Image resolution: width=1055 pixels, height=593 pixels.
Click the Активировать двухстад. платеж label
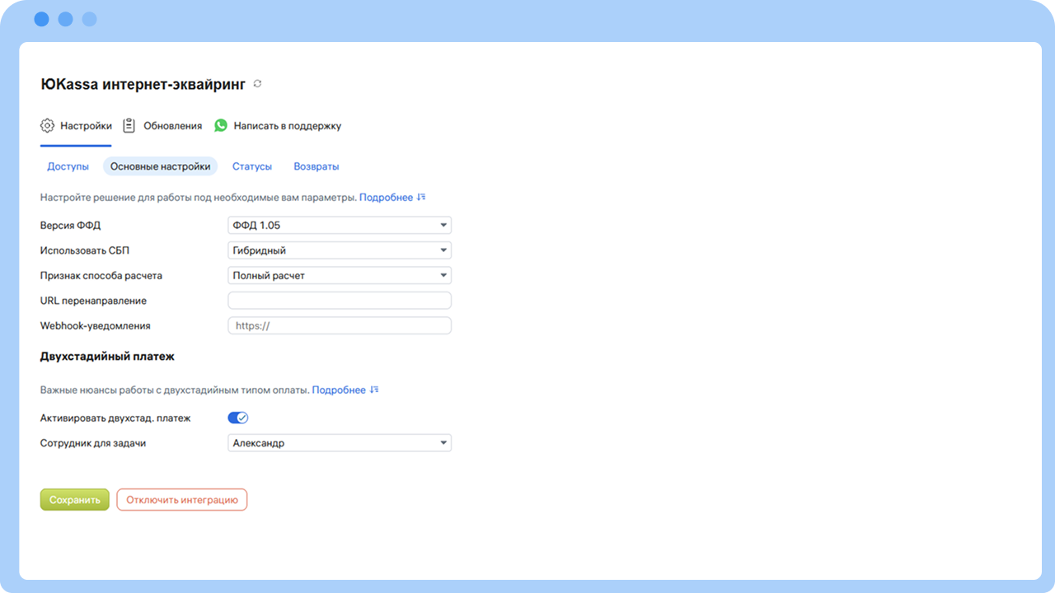click(x=115, y=418)
